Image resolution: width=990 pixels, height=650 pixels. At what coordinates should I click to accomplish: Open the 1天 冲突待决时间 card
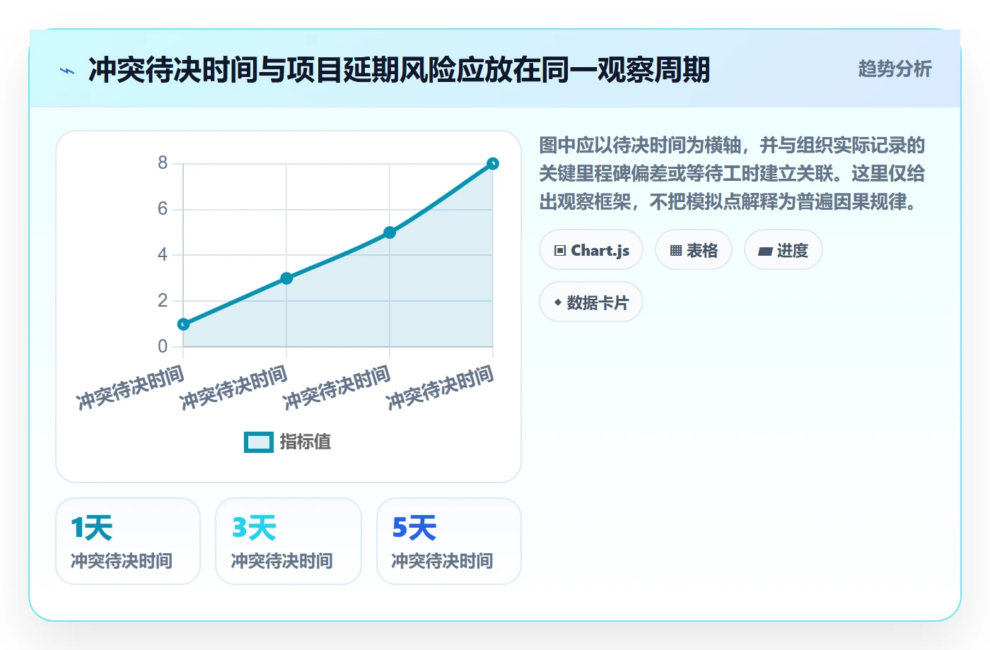[x=128, y=541]
